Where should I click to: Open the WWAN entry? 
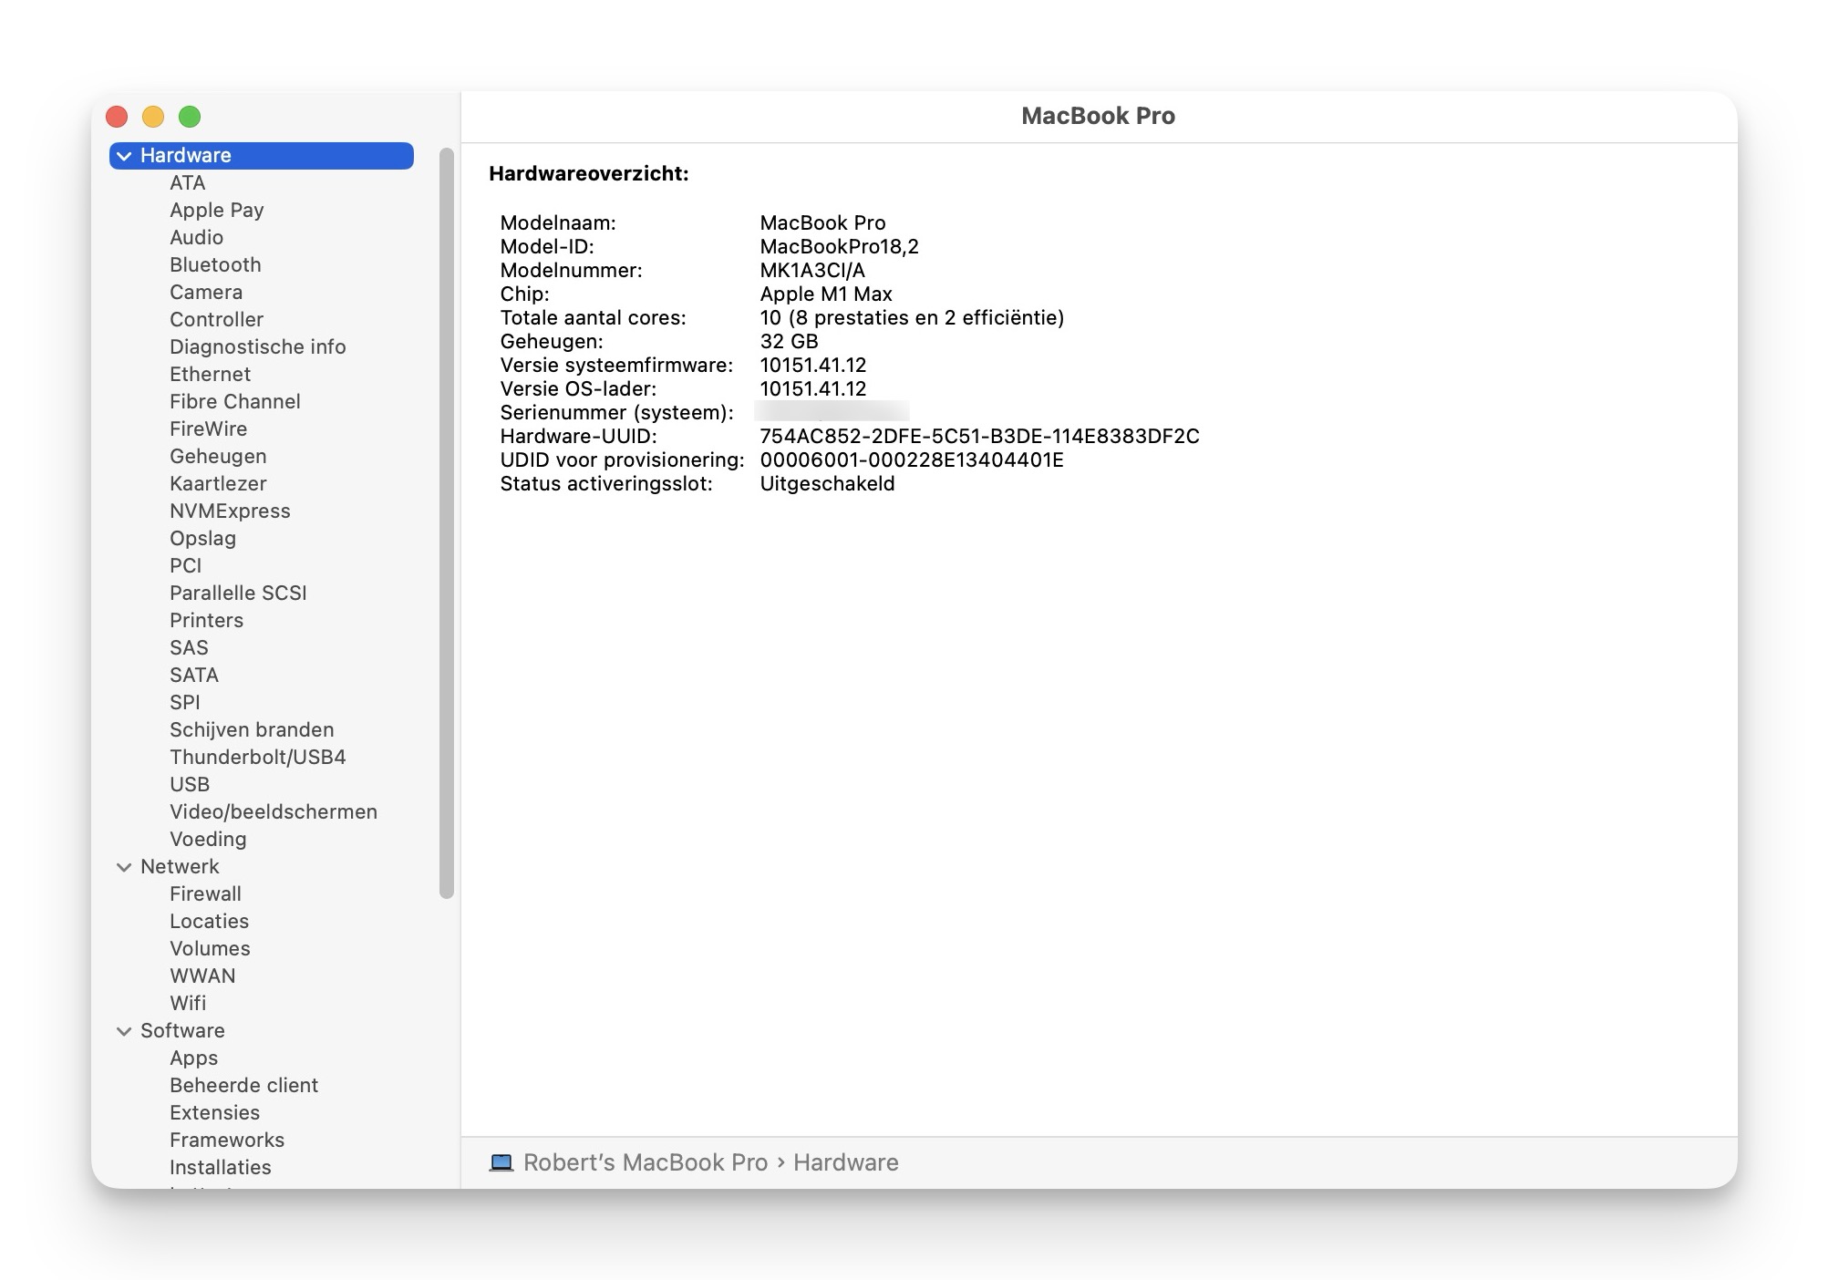click(202, 976)
